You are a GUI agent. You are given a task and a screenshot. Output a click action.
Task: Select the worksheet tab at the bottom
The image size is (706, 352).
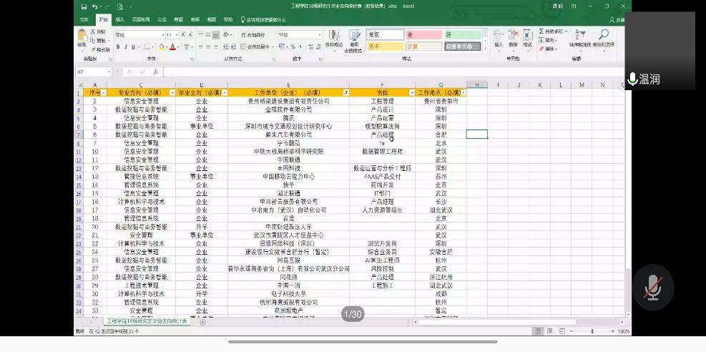(147, 321)
